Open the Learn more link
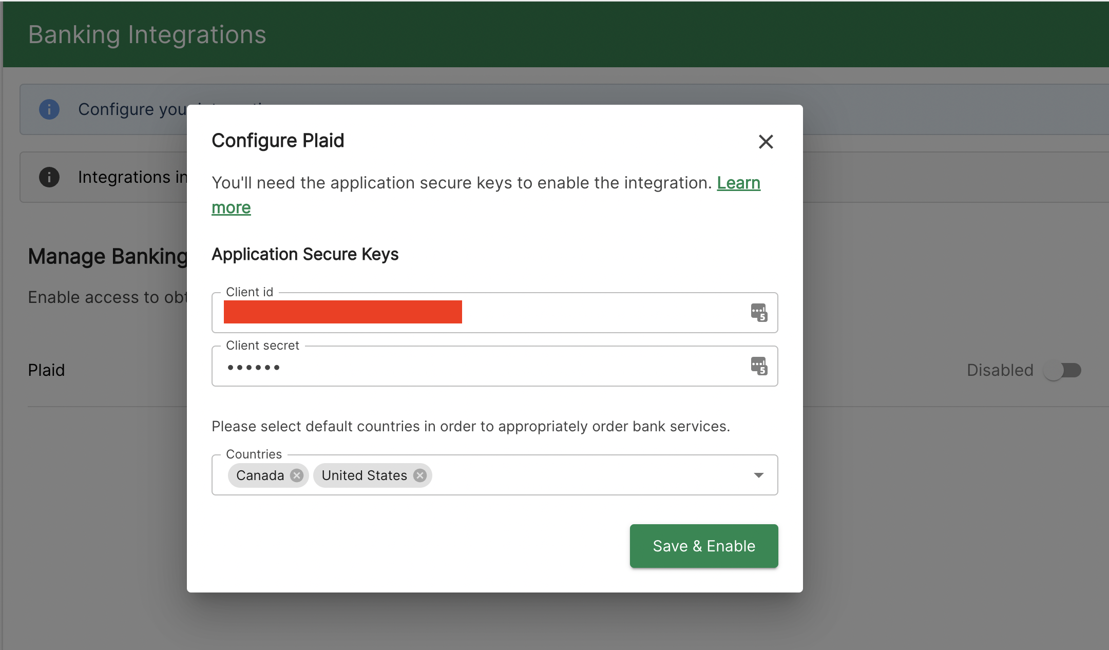Image resolution: width=1109 pixels, height=650 pixels. [738, 183]
